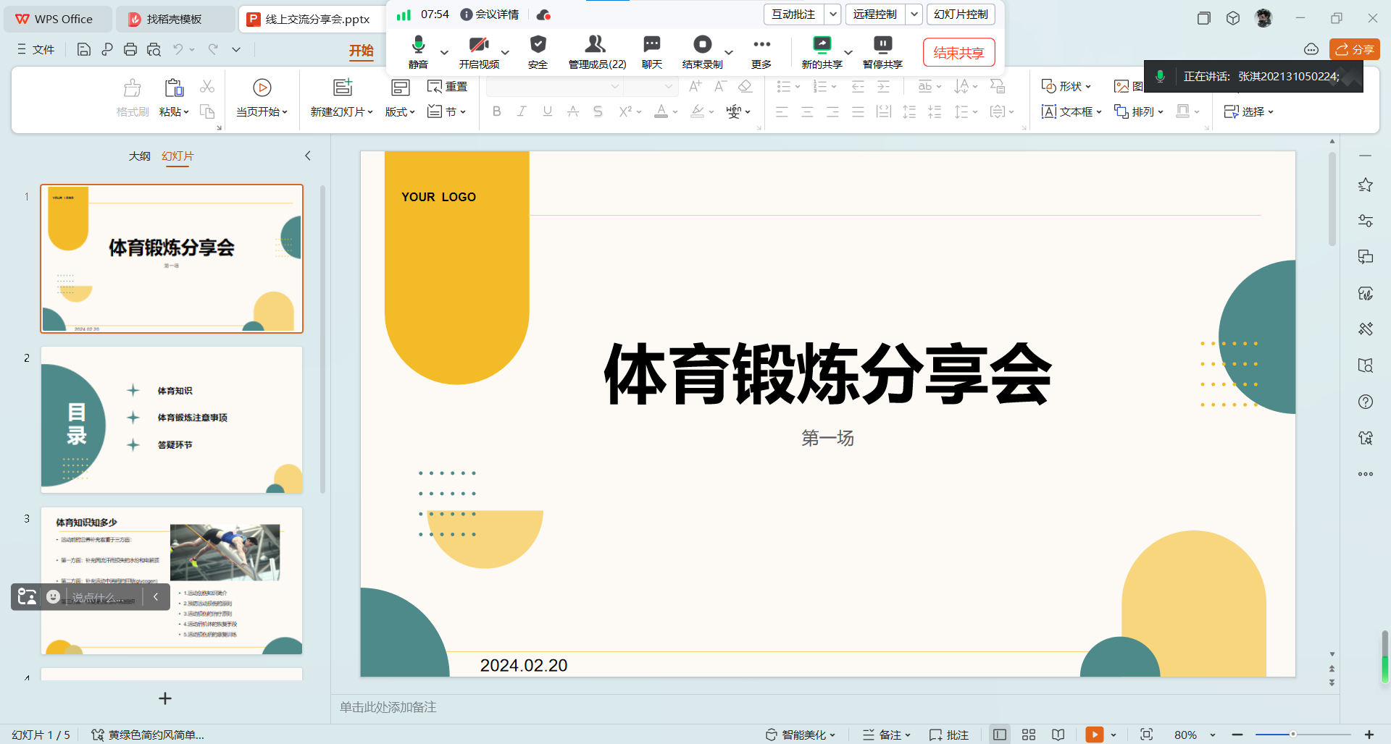Click the new slide icon
Screen dimensions: 1391x744
342,88
